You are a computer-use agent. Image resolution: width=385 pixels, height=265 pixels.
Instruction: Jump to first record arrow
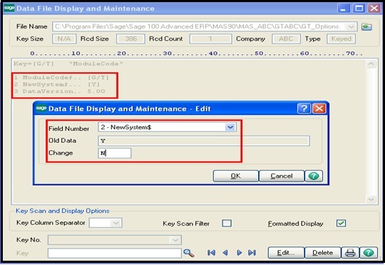pyautogui.click(x=212, y=253)
